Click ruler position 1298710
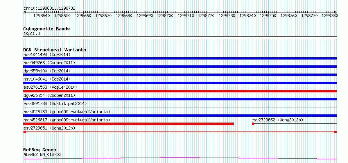Image resolution: width=348 pixels, height=163 pixels. point(186,16)
